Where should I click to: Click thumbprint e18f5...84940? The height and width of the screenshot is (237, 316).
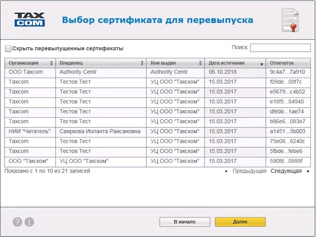(x=287, y=101)
